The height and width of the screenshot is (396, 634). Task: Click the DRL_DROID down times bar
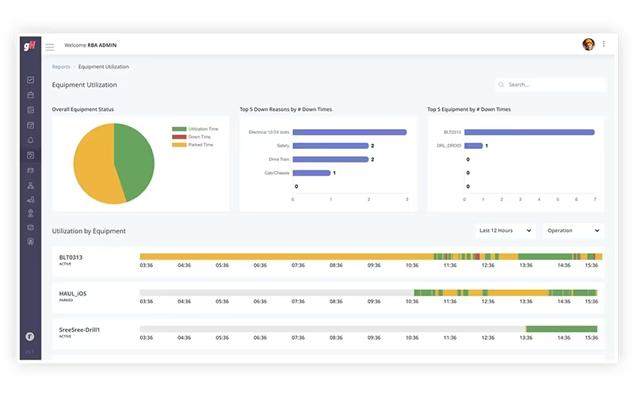(x=473, y=146)
